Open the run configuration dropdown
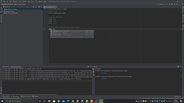 pyautogui.click(x=161, y=4)
